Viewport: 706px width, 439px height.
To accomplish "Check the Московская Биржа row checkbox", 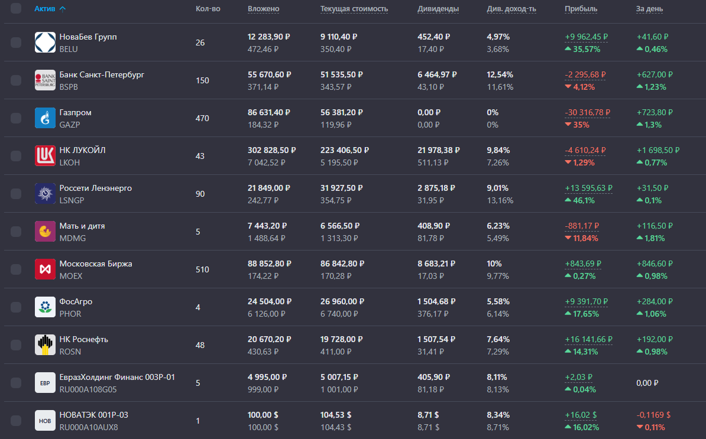I will tap(16, 269).
